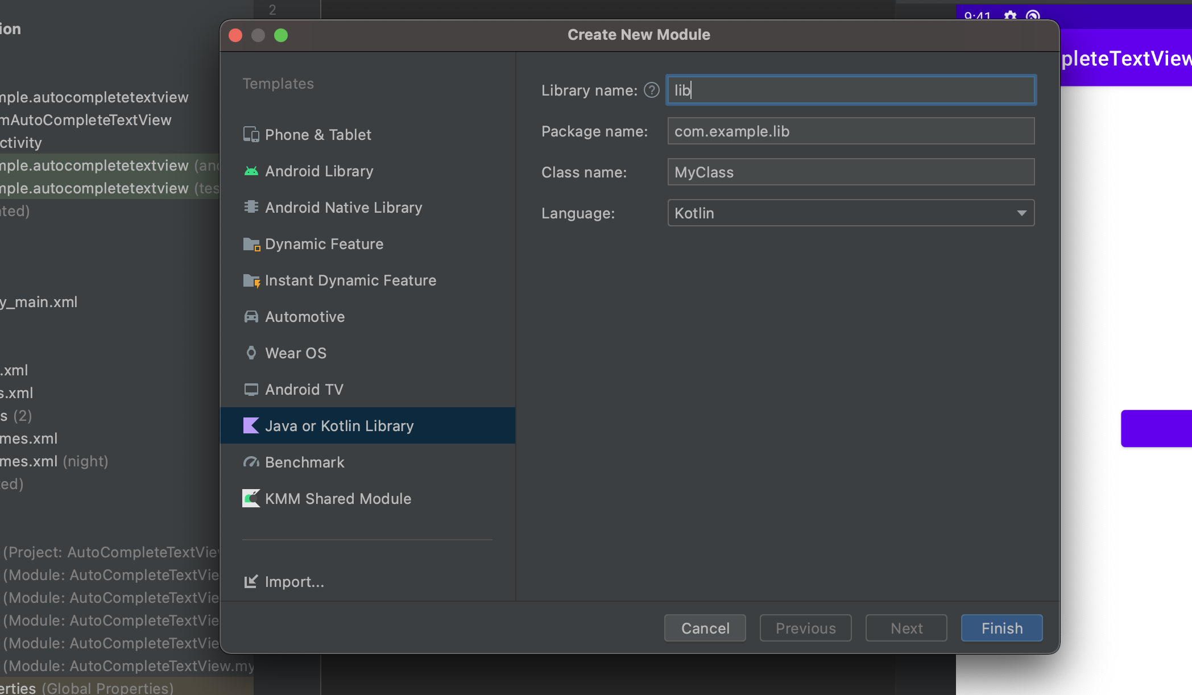This screenshot has height=695, width=1192.
Task: Select the KMM Shared Module icon
Action: pos(251,499)
